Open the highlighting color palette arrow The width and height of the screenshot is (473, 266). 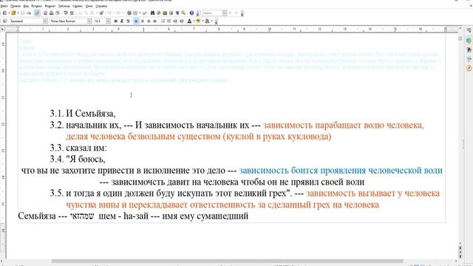point(203,21)
